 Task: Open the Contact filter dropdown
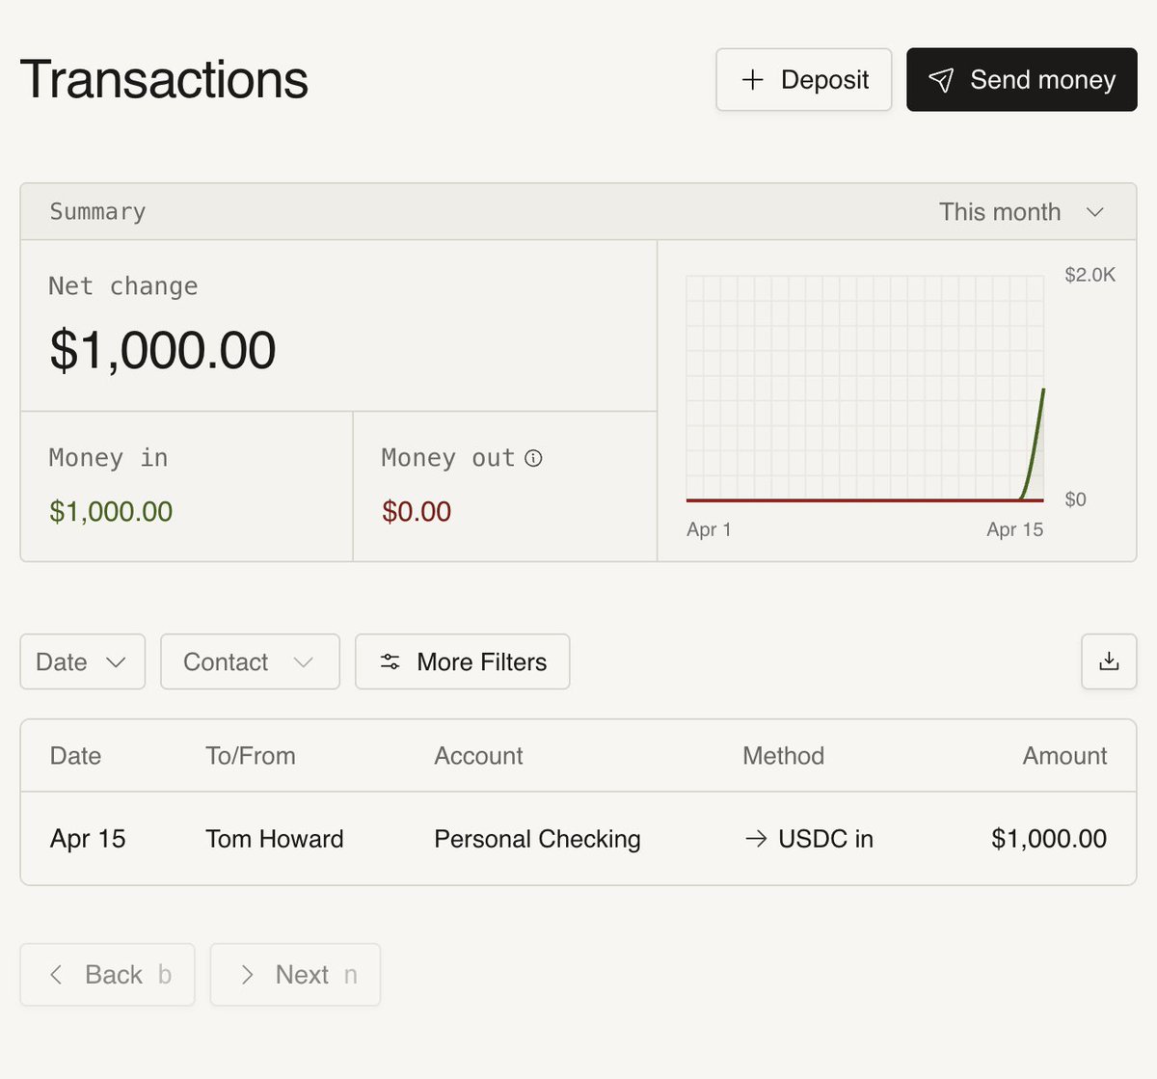pyautogui.click(x=250, y=661)
